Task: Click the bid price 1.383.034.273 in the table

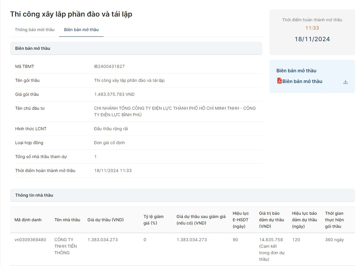Action: (x=102, y=239)
